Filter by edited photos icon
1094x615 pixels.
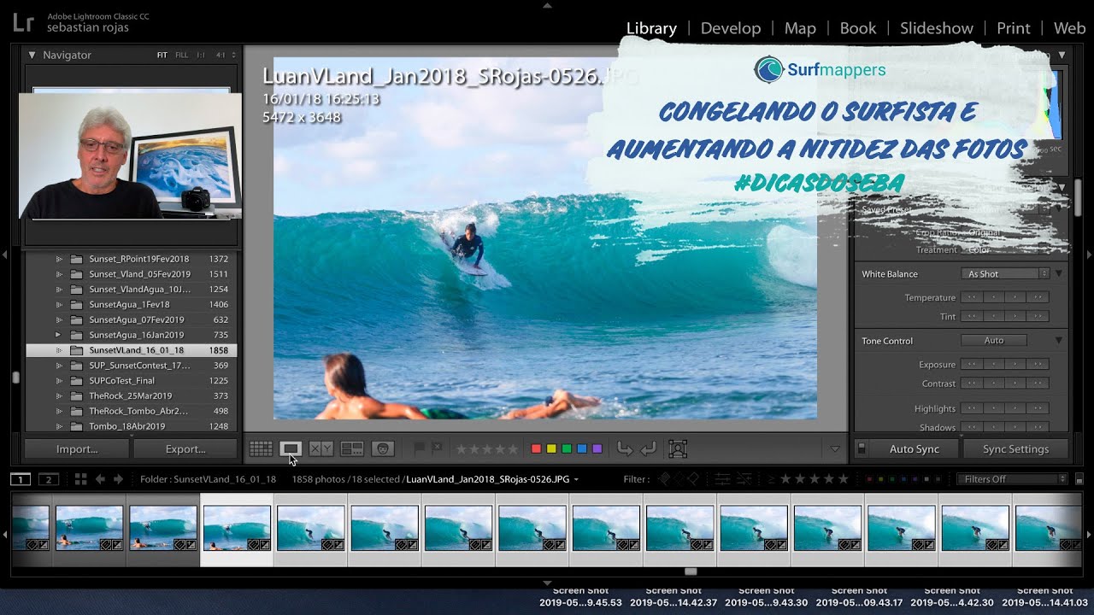click(722, 479)
